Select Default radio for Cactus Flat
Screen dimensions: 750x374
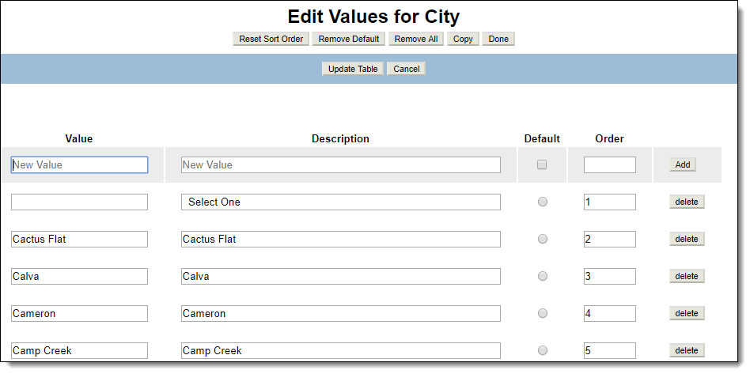(x=543, y=239)
